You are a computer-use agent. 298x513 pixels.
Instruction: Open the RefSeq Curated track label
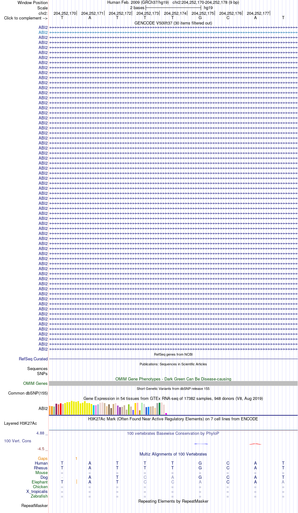click(x=33, y=359)
